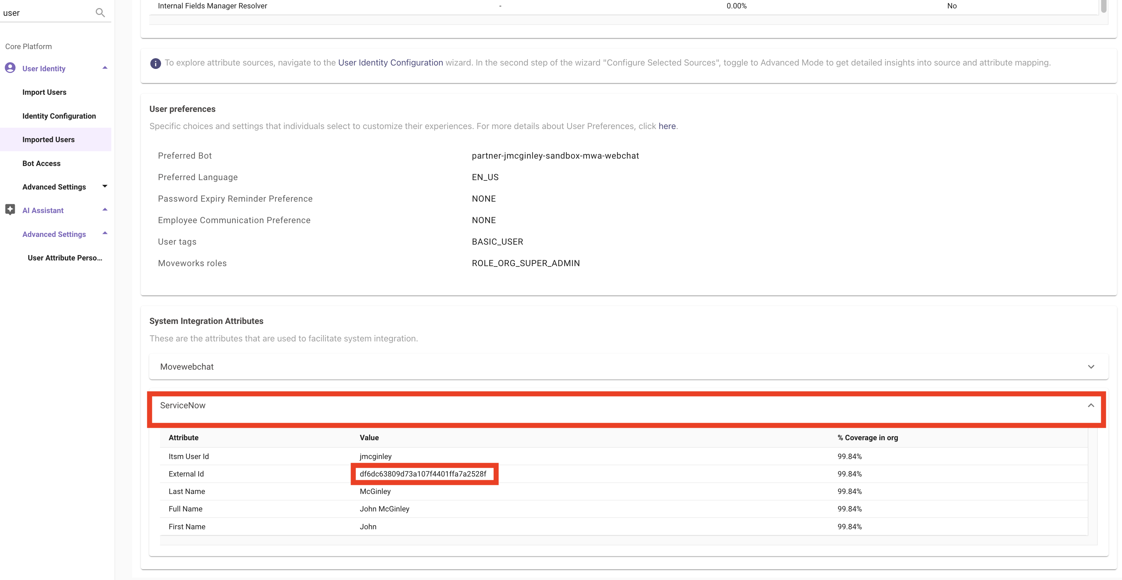The height and width of the screenshot is (580, 1122).
Task: Go to Identity Configuration
Action: (x=59, y=116)
